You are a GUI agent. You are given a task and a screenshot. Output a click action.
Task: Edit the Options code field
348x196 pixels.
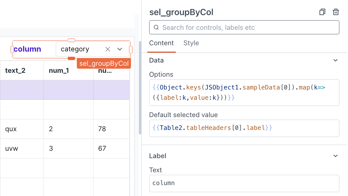[244, 92]
